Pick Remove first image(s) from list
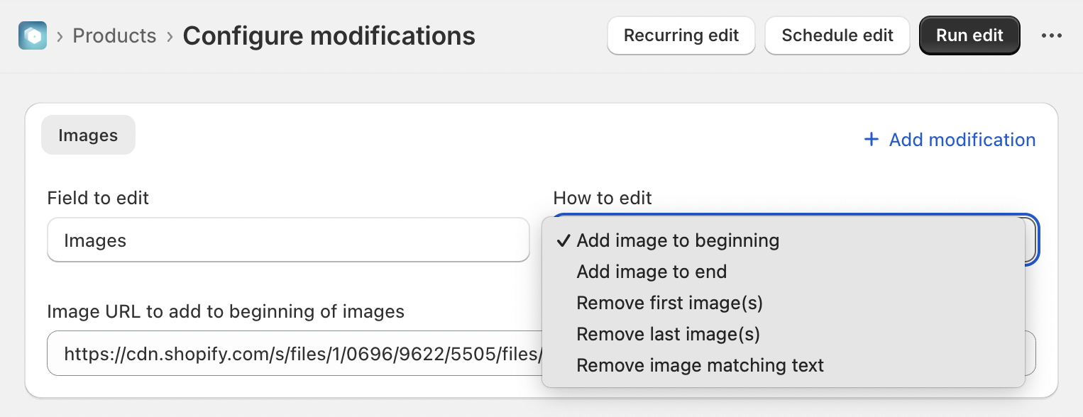Viewport: 1083px width, 417px height. (x=669, y=303)
